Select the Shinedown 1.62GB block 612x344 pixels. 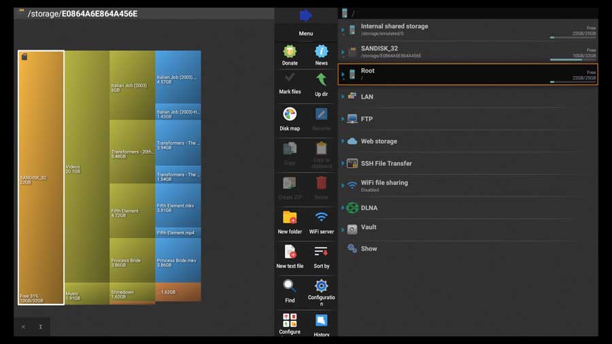click(x=132, y=292)
